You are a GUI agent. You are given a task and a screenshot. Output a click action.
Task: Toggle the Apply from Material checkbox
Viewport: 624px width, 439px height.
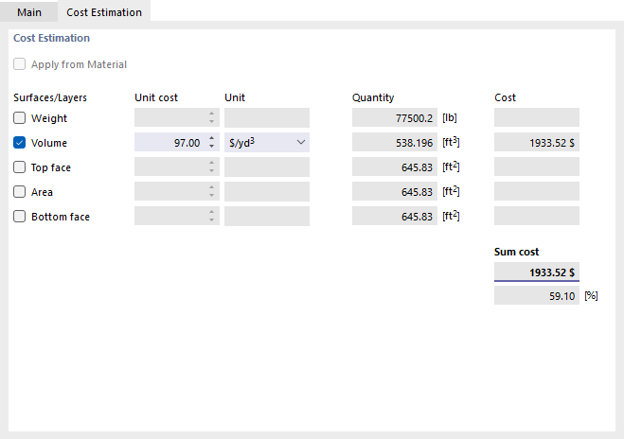[20, 64]
